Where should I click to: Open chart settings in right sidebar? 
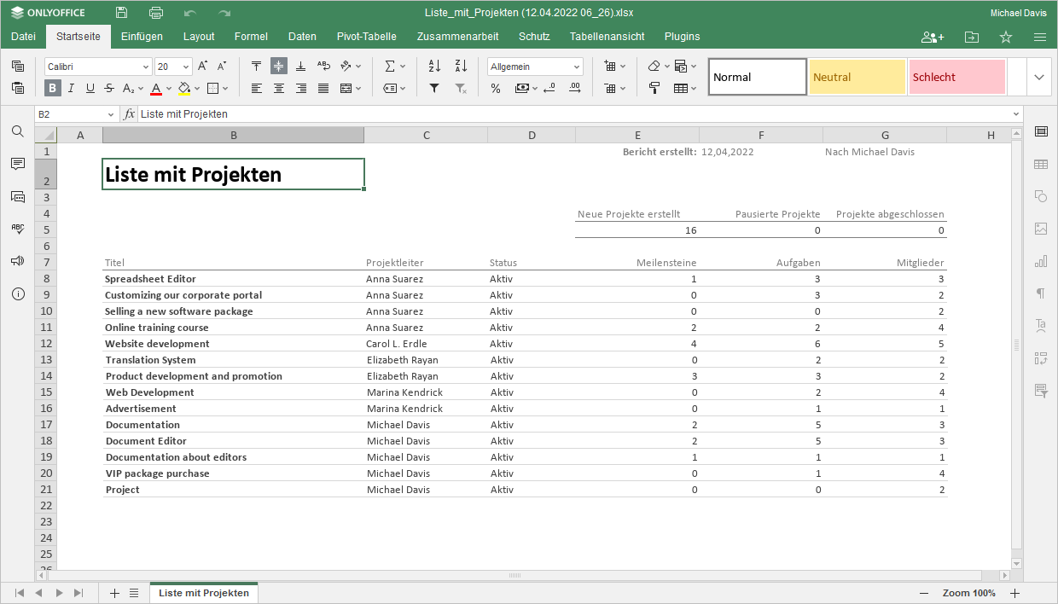tap(1041, 261)
